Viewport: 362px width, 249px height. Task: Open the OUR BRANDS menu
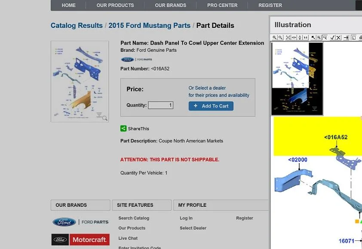pos(170,5)
